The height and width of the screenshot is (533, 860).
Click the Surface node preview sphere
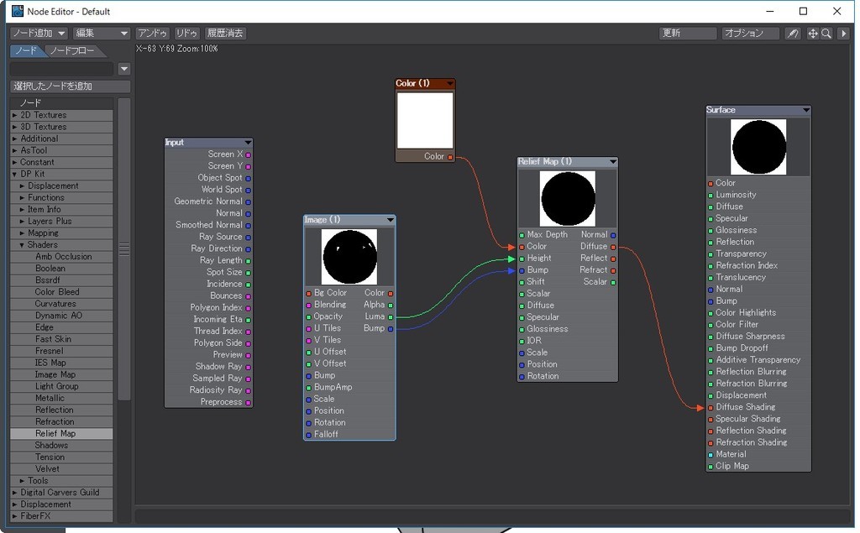coord(758,147)
